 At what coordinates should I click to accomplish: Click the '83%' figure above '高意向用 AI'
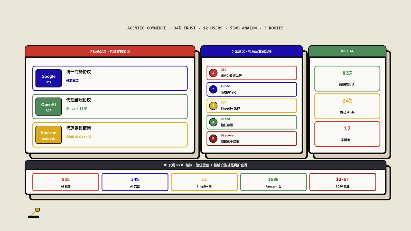point(347,73)
